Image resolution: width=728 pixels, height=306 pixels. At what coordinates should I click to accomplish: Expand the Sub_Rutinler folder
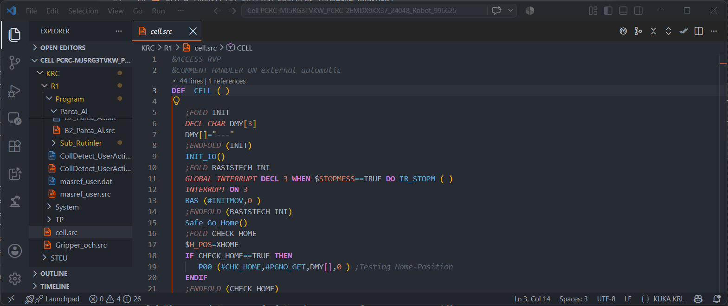(80, 143)
